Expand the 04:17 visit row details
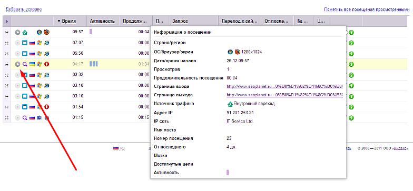The height and width of the screenshot is (191, 413). pyautogui.click(x=7, y=64)
